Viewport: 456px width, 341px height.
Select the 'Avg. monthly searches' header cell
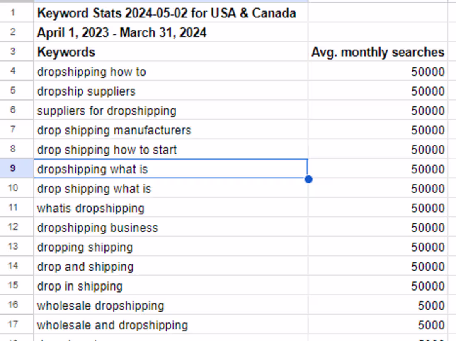378,52
